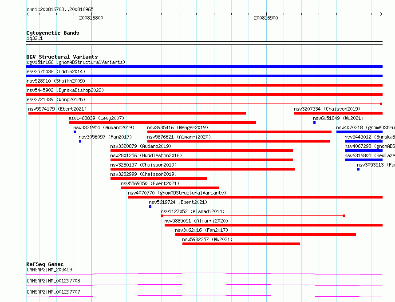The height and width of the screenshot is (302, 395).
Task: Select the nsv5574179 (Ebert2021) label
Action: pyautogui.click(x=57, y=109)
